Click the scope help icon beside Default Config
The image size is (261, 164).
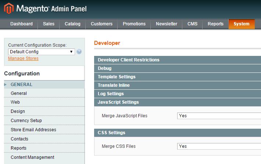tap(79, 52)
